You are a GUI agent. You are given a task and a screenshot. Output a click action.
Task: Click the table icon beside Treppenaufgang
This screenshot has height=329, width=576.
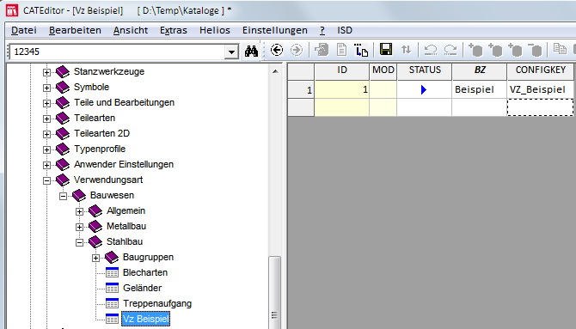(112, 303)
